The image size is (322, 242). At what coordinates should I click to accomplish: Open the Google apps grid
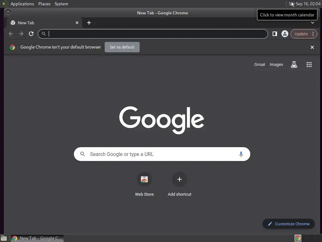[x=309, y=65]
